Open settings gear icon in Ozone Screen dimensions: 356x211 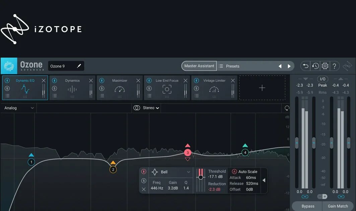325,66
